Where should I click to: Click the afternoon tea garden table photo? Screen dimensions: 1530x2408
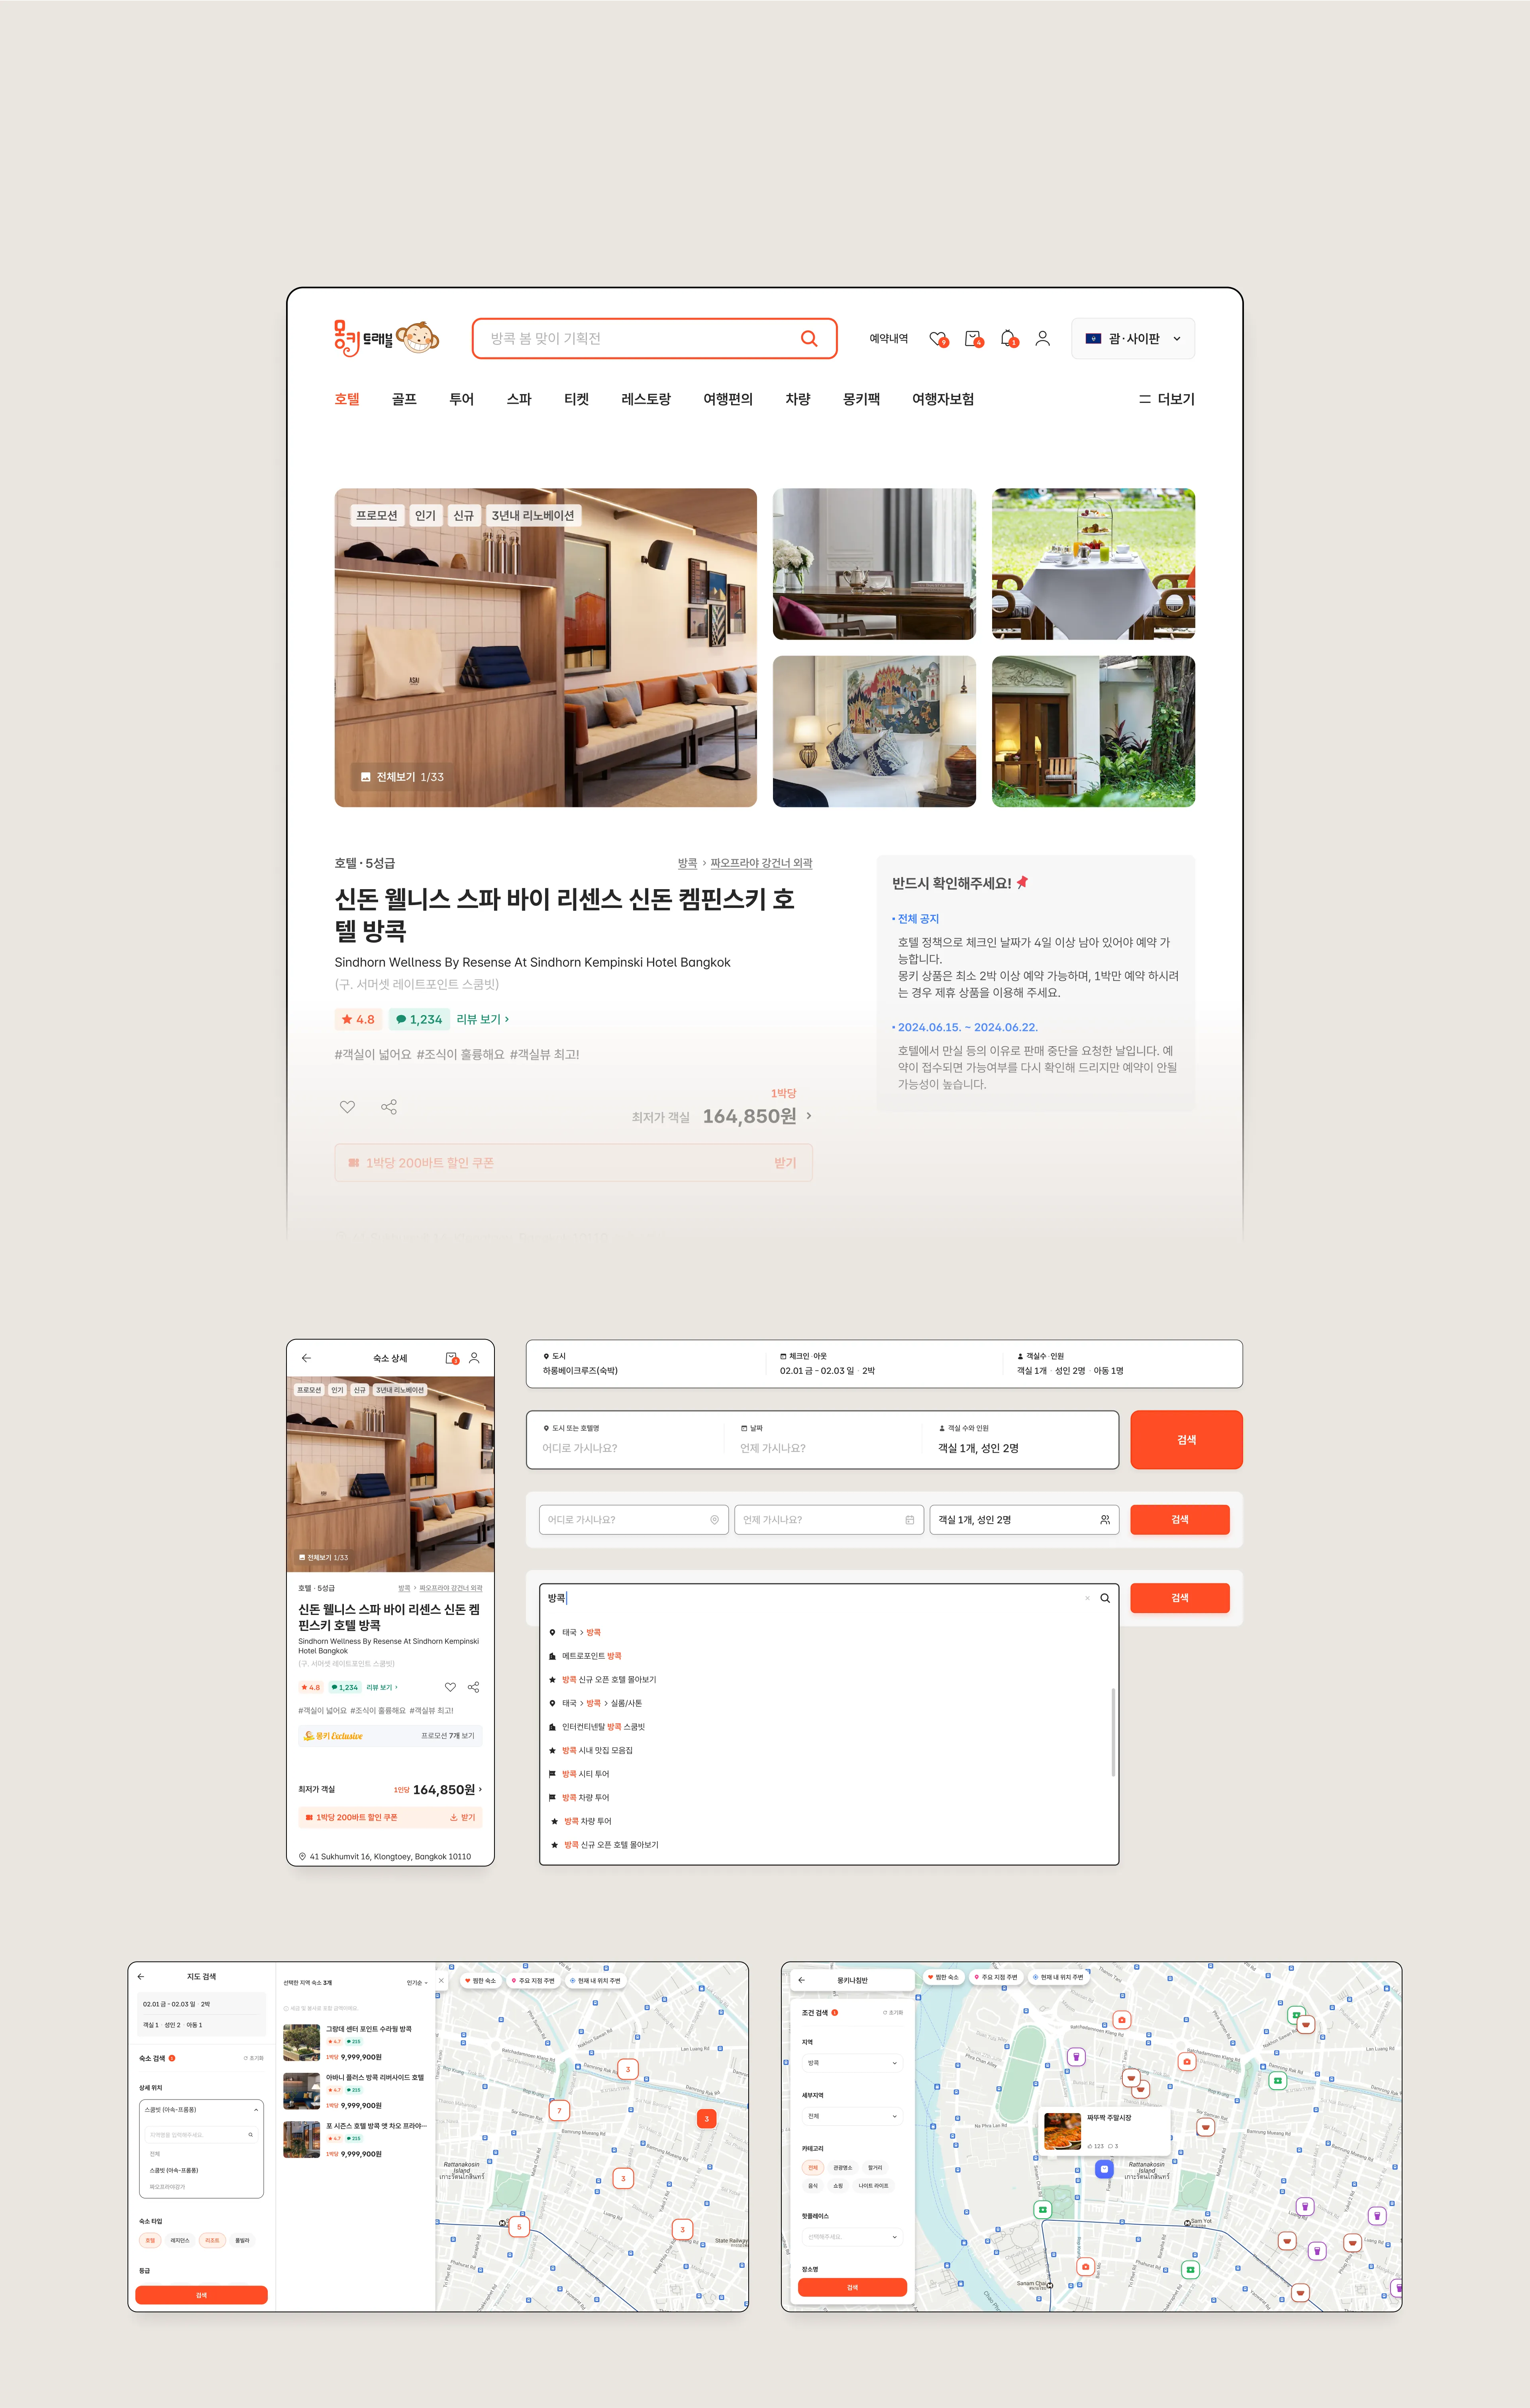pos(1092,564)
